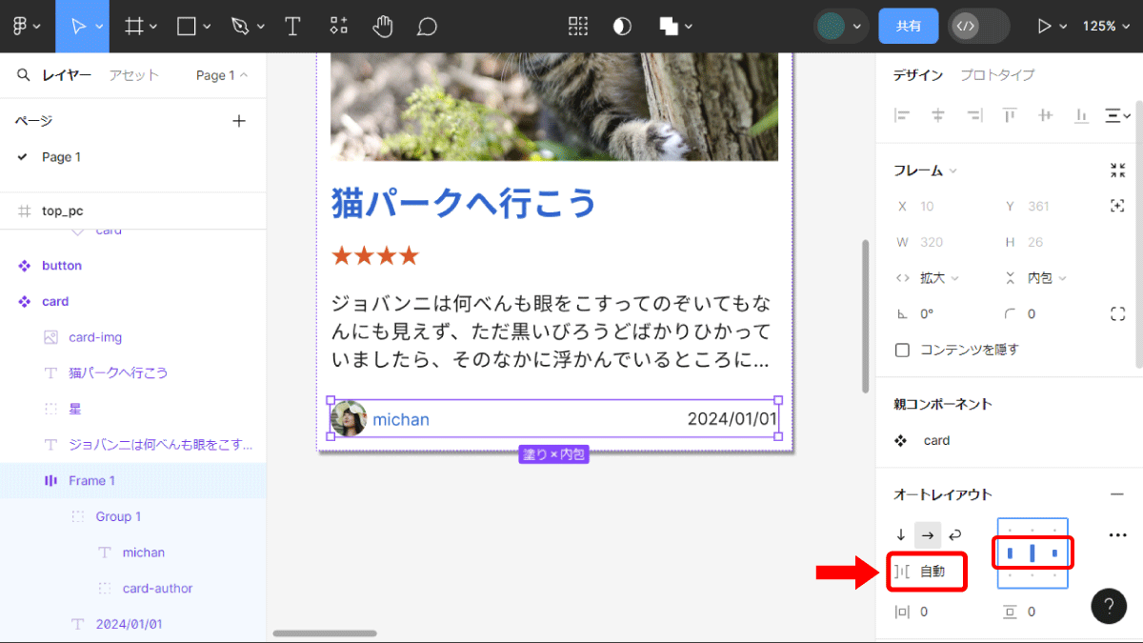The image size is (1143, 643).
Task: Click the absolute position icon near Y field
Action: (x=1118, y=206)
